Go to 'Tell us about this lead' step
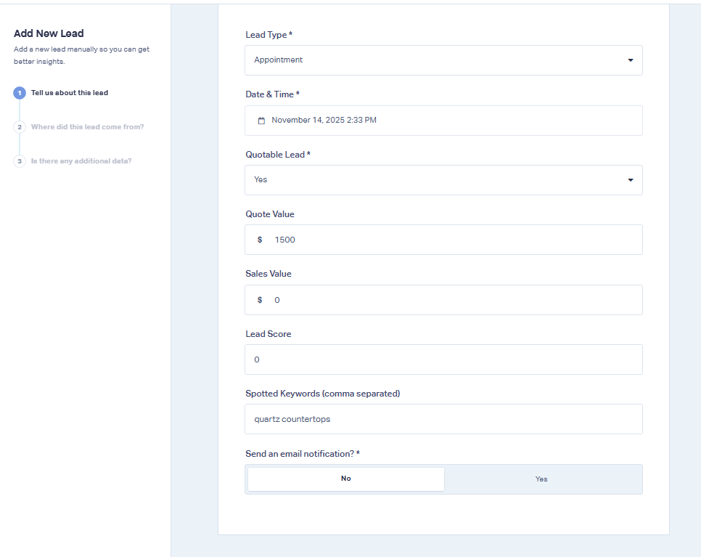 pyautogui.click(x=70, y=93)
